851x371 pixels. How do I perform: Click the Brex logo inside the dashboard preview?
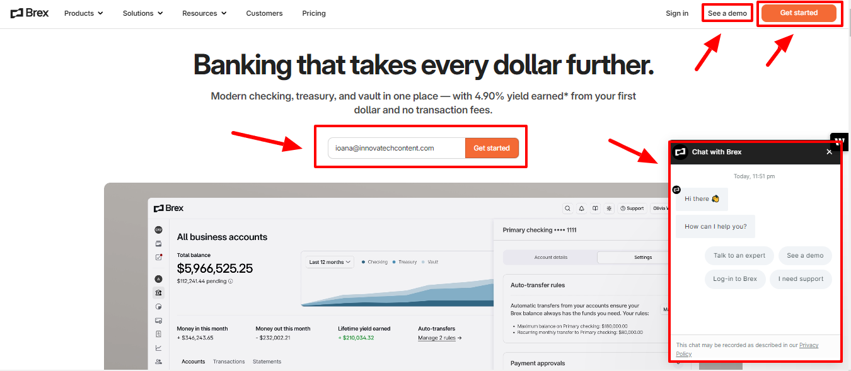pos(169,208)
